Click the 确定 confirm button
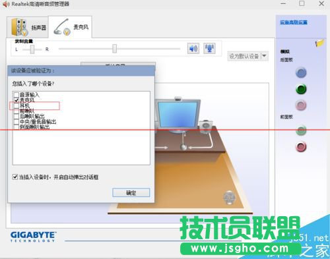The image size is (330, 259). click(131, 193)
